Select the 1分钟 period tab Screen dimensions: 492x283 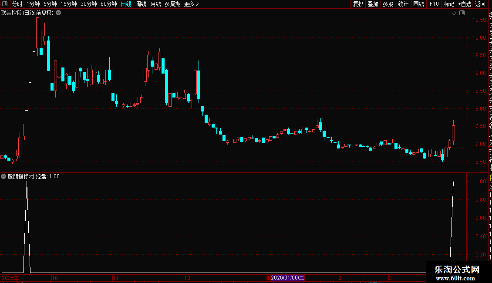[33, 4]
